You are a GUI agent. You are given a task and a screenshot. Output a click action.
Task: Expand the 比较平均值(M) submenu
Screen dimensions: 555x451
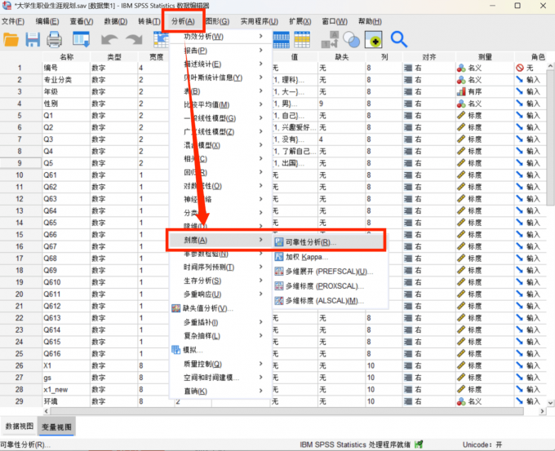tap(221, 104)
